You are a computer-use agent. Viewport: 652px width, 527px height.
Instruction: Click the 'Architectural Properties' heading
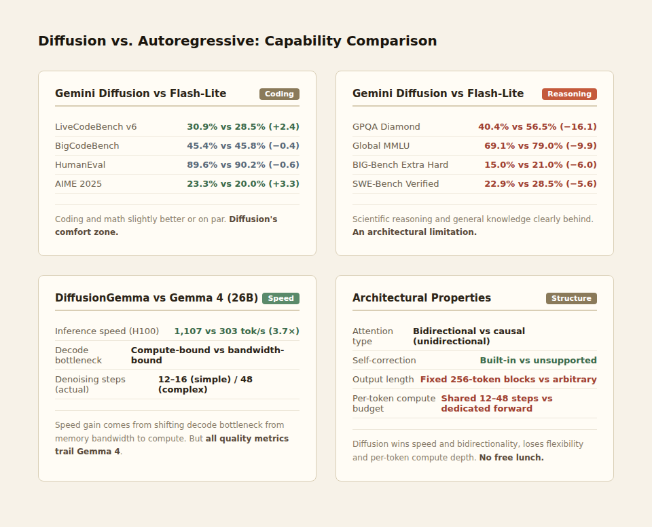(422, 298)
